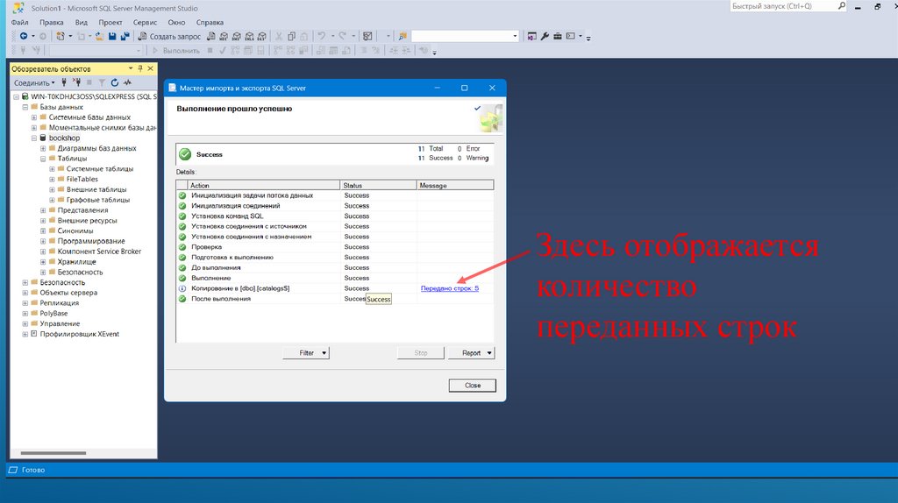The width and height of the screenshot is (898, 503).
Task: Expand the Системные базы данных node
Action: (x=34, y=117)
